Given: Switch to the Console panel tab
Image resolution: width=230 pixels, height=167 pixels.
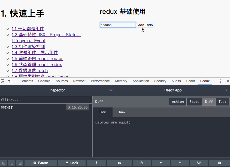Looking at the screenshot, I should (x=44, y=81).
